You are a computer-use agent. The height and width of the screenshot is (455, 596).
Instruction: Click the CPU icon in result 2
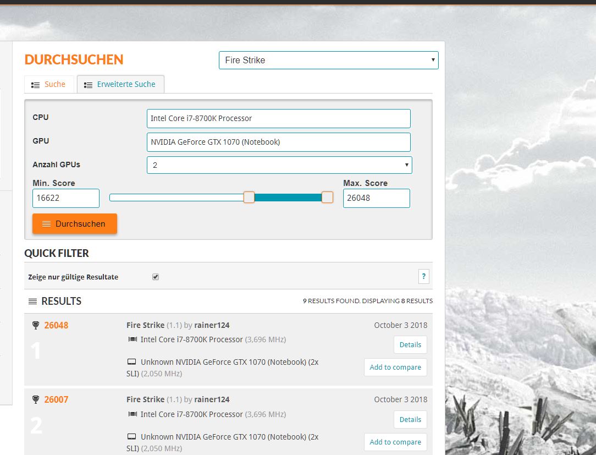133,414
